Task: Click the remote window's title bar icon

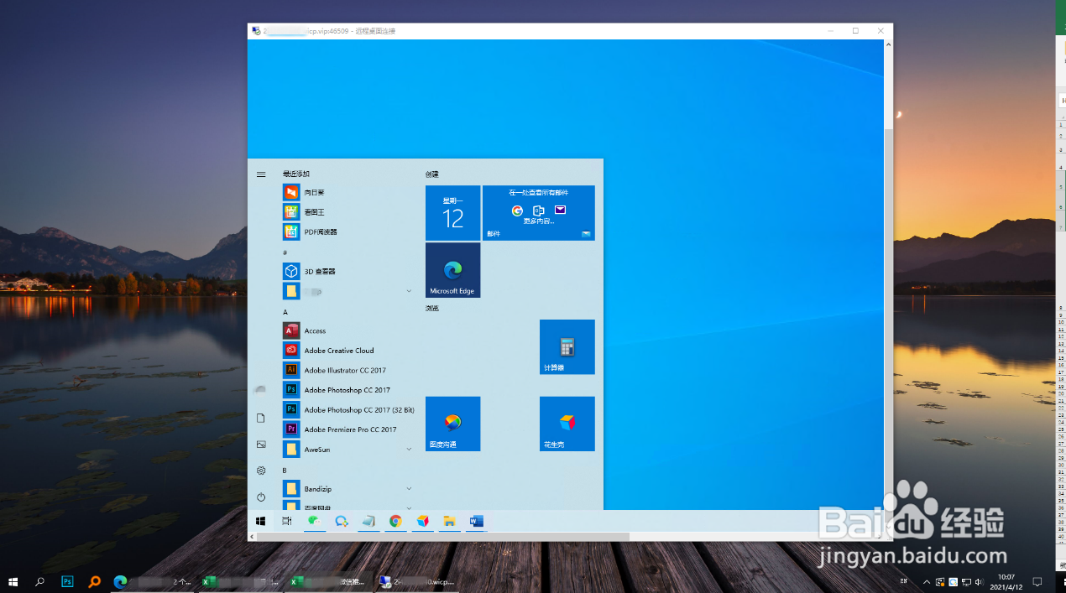Action: pyautogui.click(x=255, y=31)
